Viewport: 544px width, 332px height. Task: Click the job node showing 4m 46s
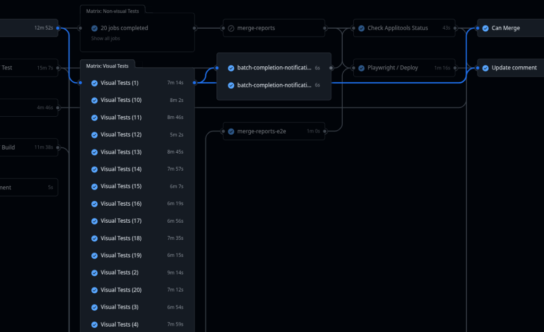[29, 108]
